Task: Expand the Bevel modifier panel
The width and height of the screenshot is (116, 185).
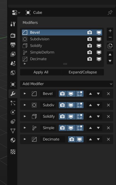Action: click(25, 94)
